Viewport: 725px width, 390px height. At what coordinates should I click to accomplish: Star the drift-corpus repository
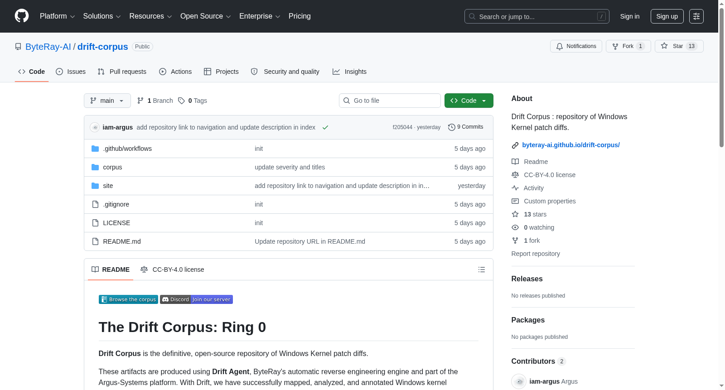(x=679, y=46)
